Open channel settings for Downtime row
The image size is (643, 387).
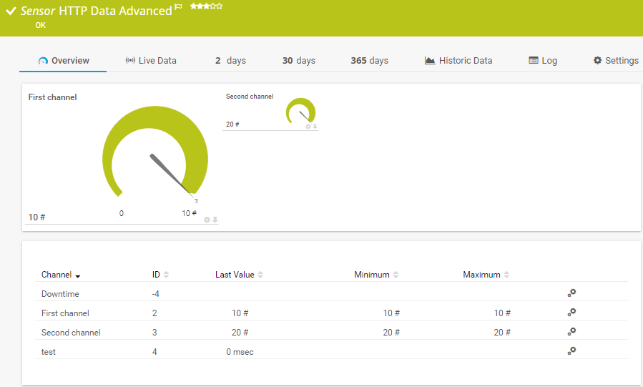[x=571, y=293]
